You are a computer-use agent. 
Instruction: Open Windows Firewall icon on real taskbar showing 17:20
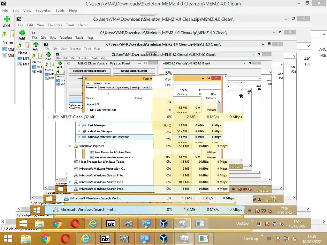[125, 239]
